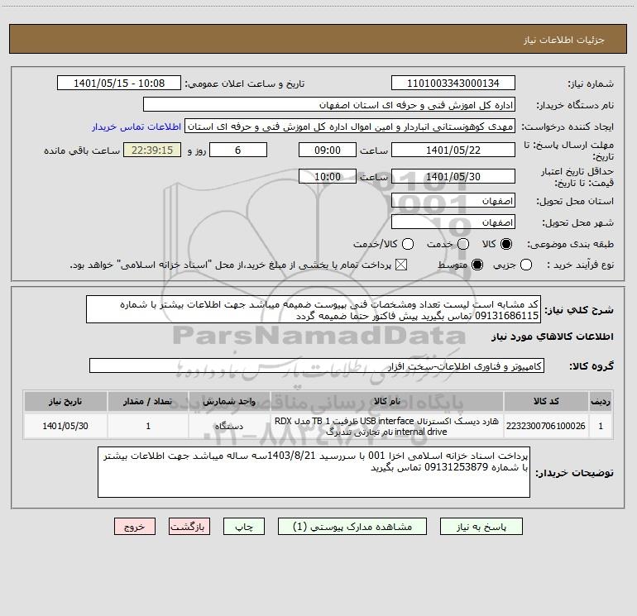Image resolution: width=637 pixels, height=616 pixels.
Task: Select the کالا radio button
Action: click(x=506, y=244)
